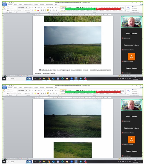Toggle Strikethrough in the bottom screenshot ribbon
144x164 pixels.
pos(26,93)
